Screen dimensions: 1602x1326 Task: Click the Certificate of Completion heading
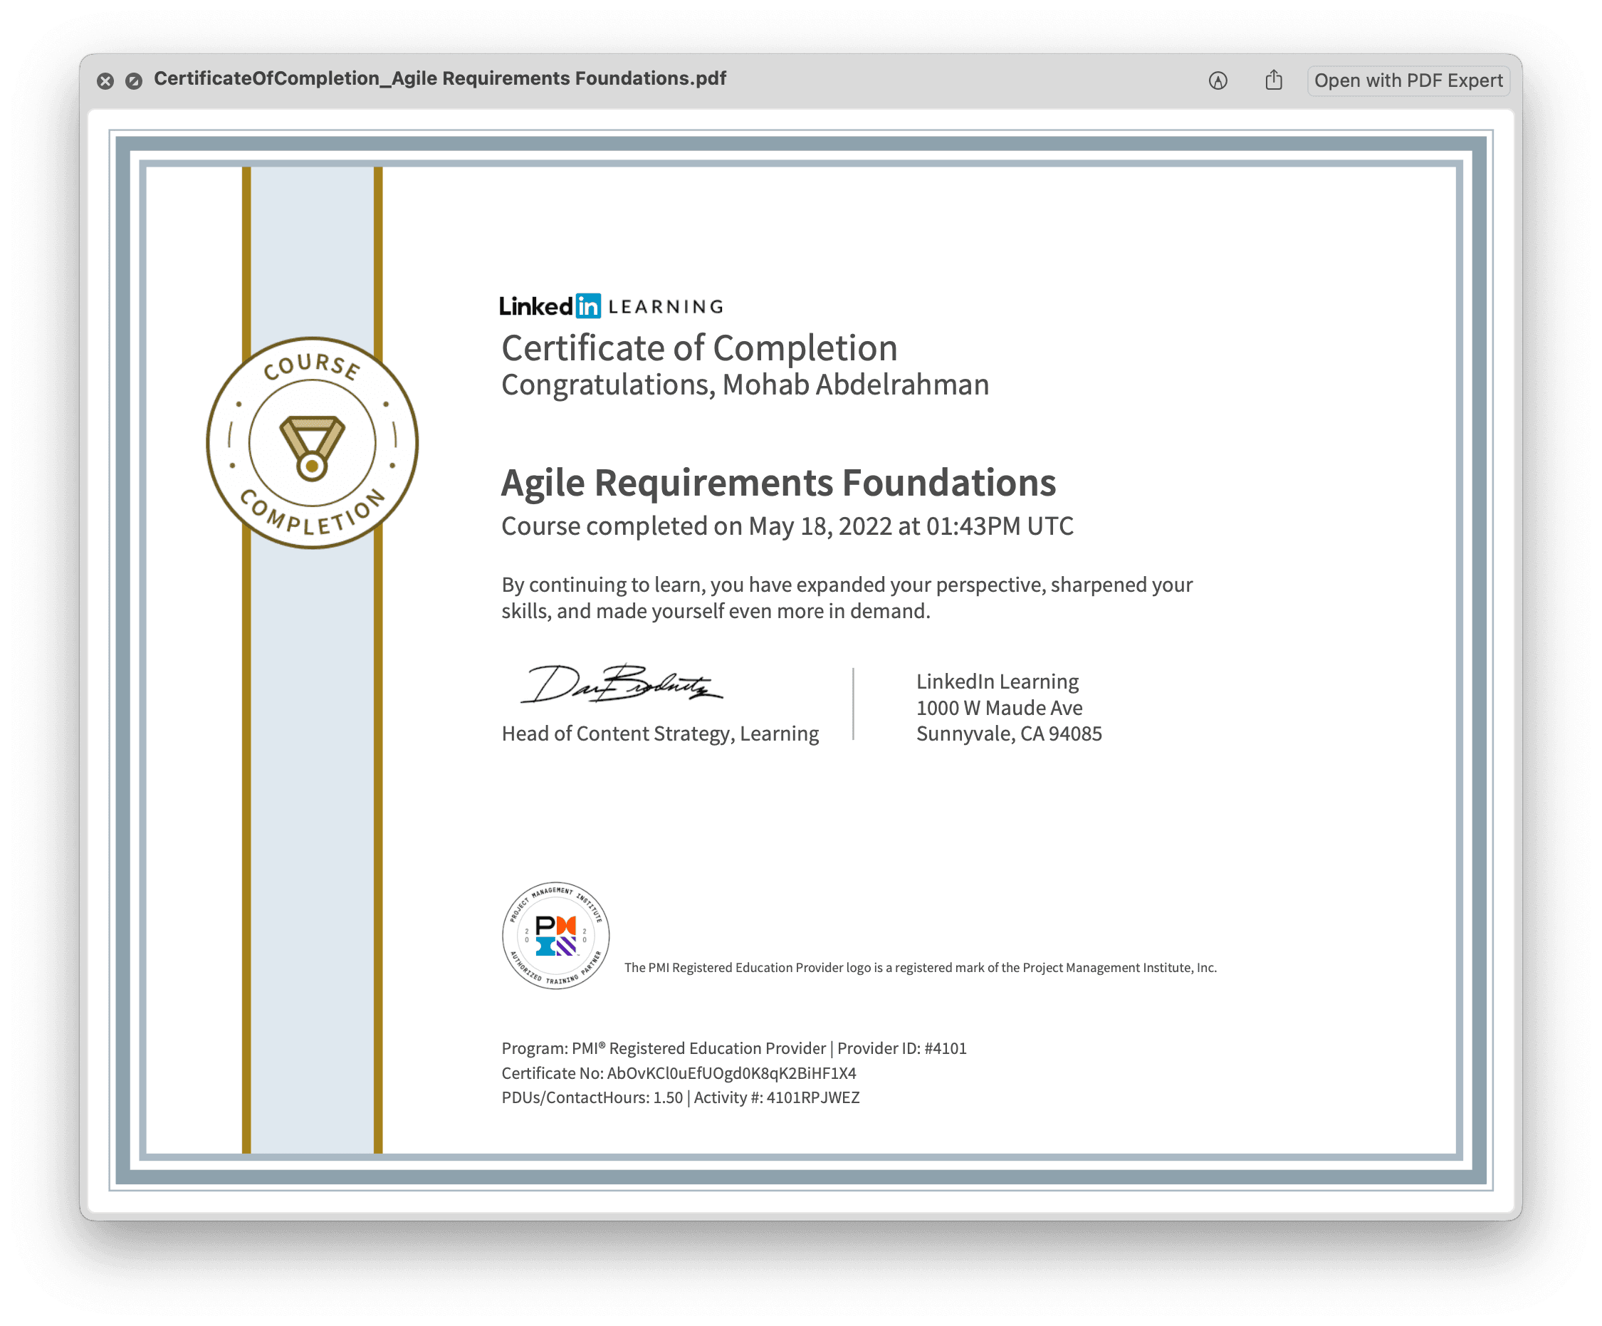[698, 348]
